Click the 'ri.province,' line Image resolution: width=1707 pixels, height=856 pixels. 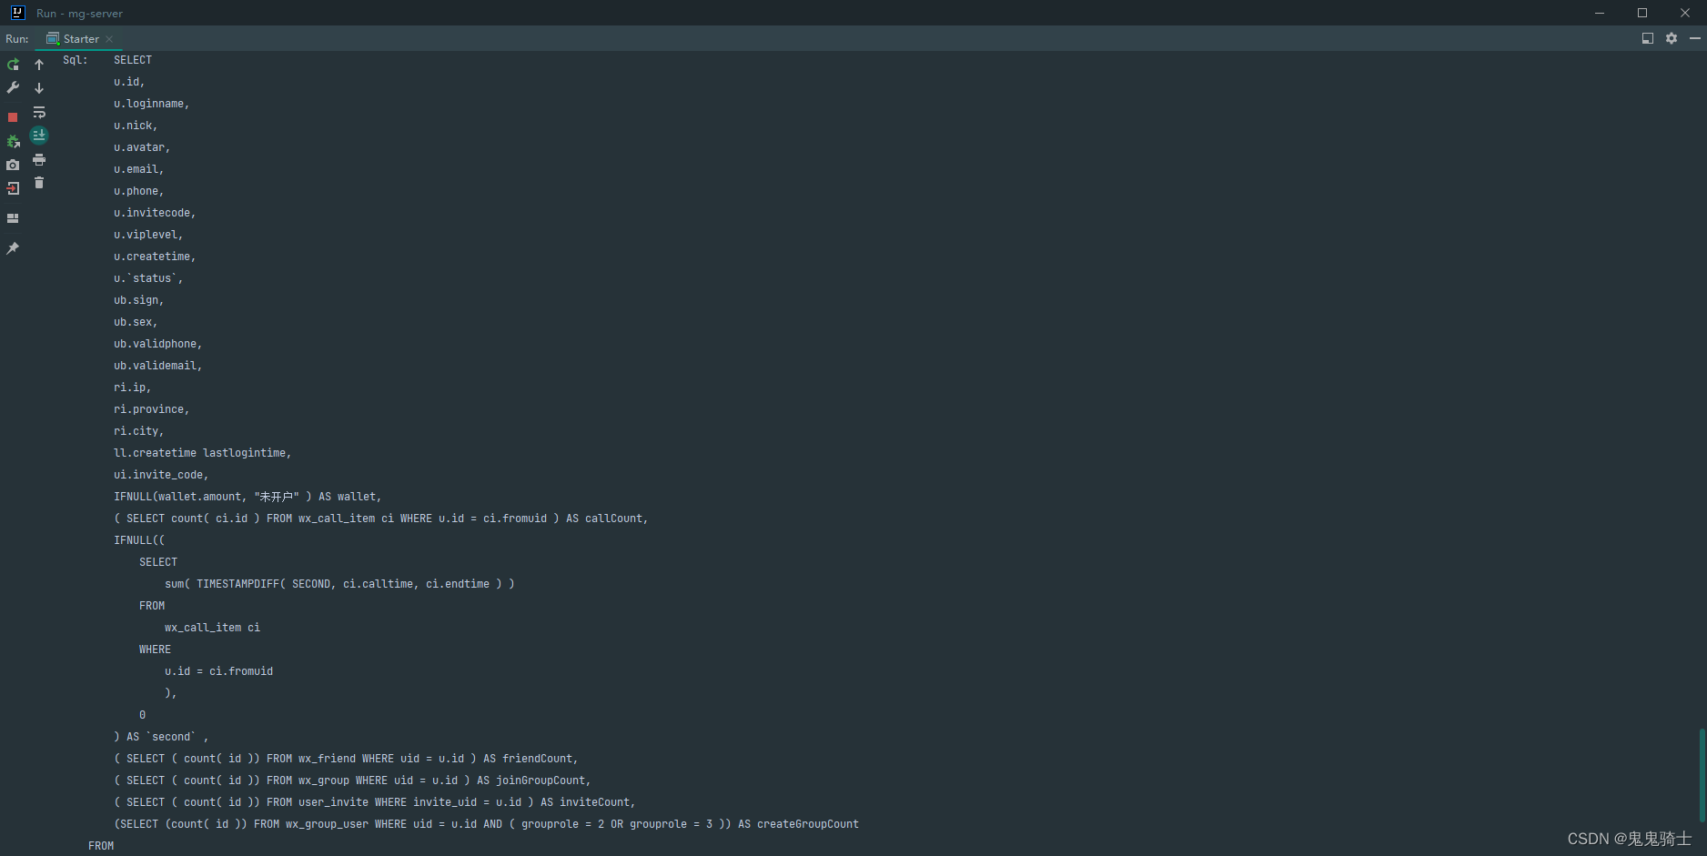152,409
